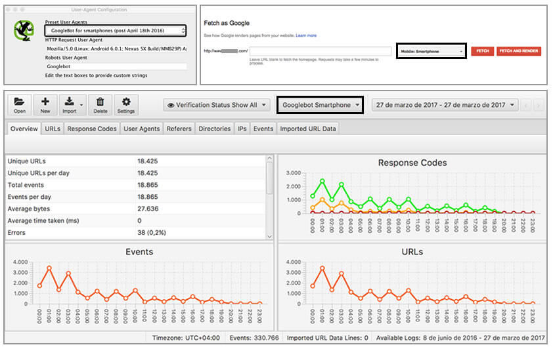Viewport: 553px width, 349px height.
Task: Click the Fetch as Google heading
Action: pyautogui.click(x=227, y=23)
